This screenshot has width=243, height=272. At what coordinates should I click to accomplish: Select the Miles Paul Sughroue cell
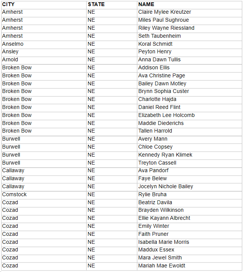tap(163, 20)
